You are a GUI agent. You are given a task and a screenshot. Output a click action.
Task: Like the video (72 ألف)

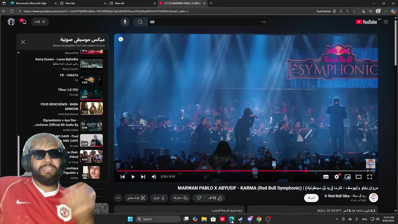[x=215, y=198]
